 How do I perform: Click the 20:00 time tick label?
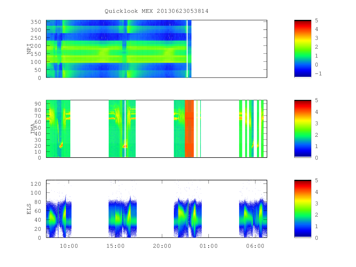tap(162, 246)
